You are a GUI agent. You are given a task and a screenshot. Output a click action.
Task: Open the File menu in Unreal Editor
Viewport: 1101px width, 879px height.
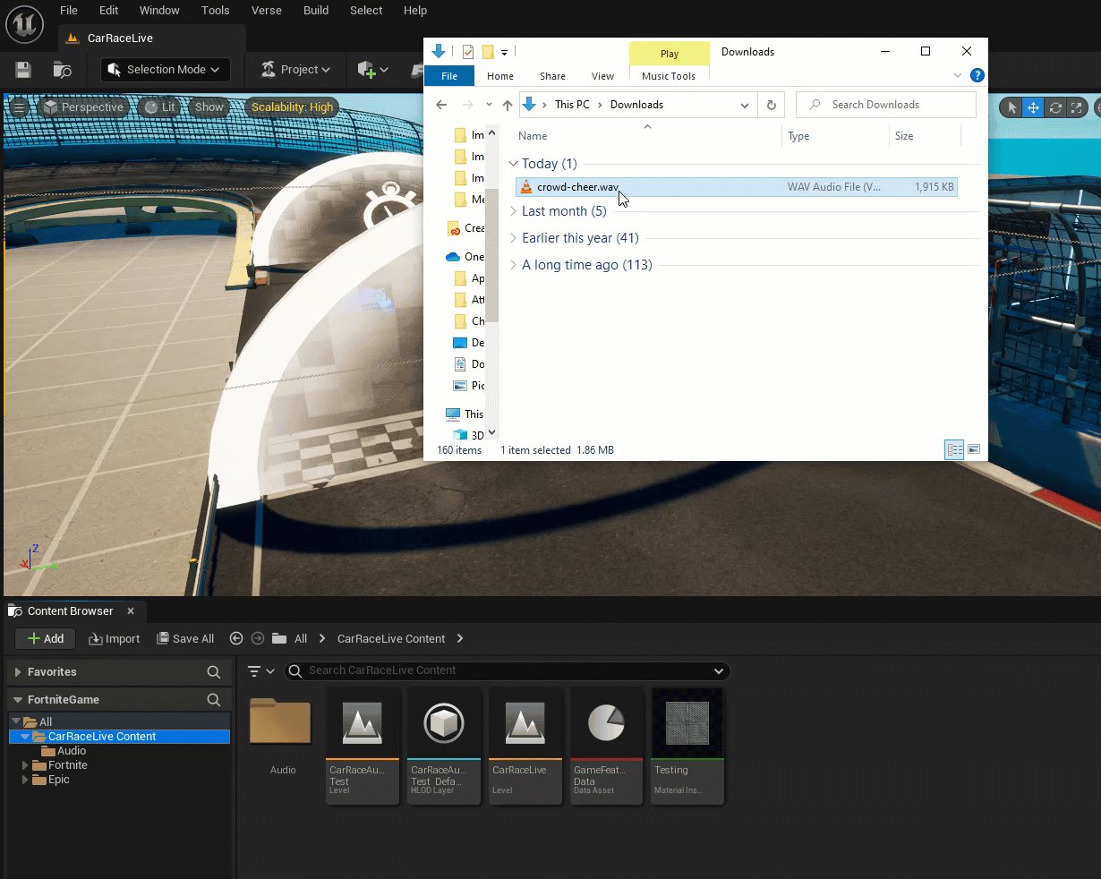(x=69, y=11)
